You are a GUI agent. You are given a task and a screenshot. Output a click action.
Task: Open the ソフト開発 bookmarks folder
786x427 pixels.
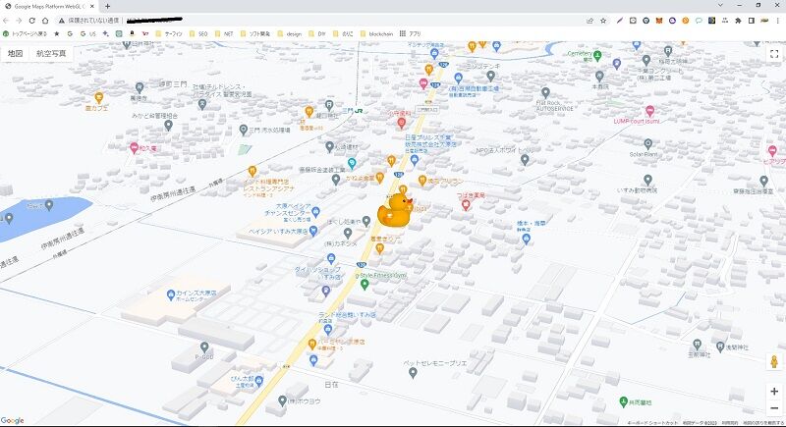point(255,34)
